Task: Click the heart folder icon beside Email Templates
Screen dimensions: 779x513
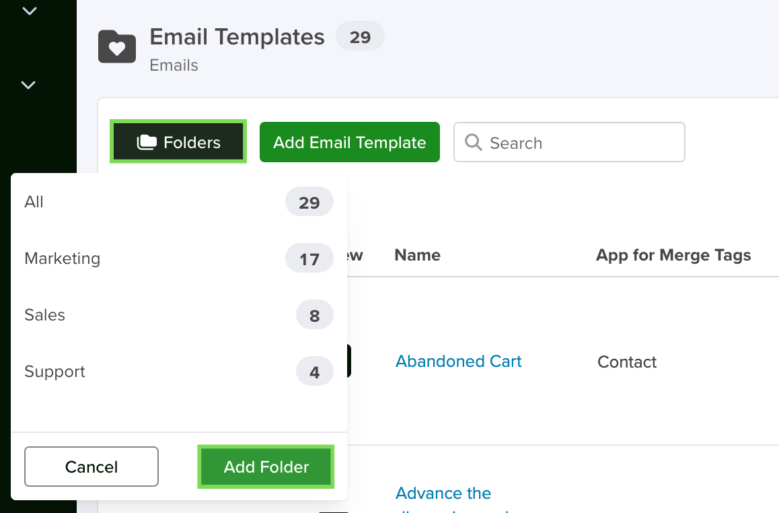Action: click(x=117, y=46)
